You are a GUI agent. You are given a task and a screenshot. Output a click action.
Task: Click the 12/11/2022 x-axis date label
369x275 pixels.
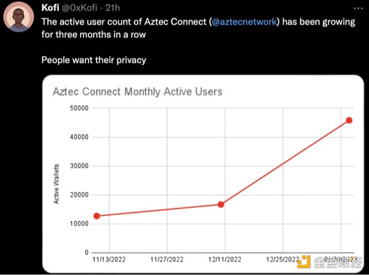tap(225, 260)
